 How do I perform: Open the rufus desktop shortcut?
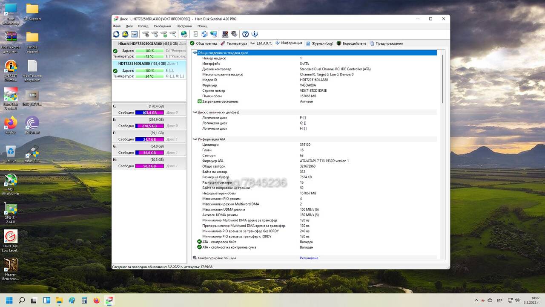coord(32,153)
